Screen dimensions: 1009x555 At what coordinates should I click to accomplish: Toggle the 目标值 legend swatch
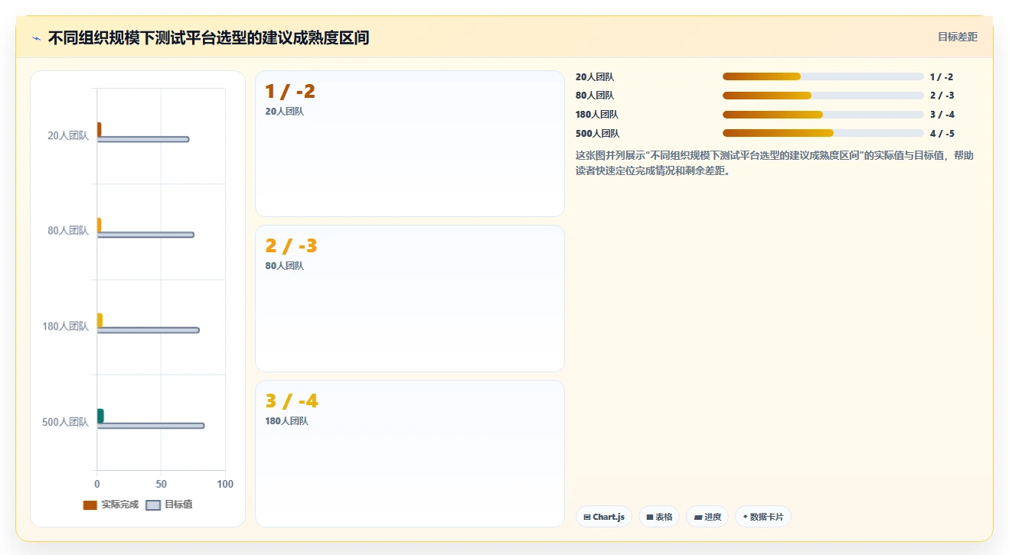(x=153, y=505)
